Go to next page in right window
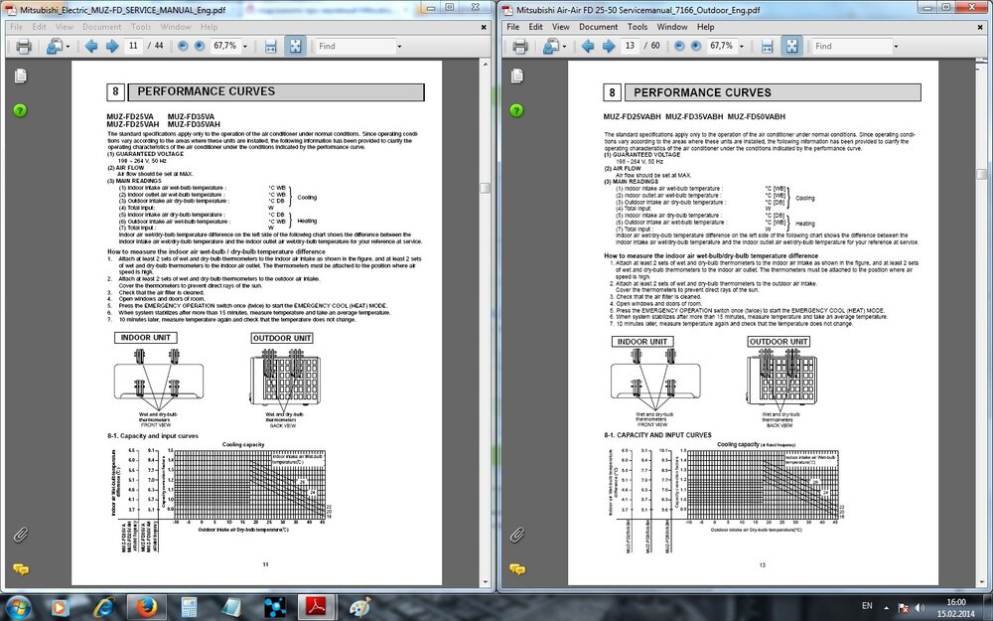The height and width of the screenshot is (621, 993). (609, 47)
